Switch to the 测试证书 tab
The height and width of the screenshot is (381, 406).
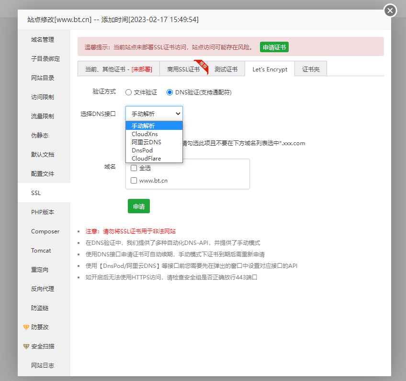226,69
